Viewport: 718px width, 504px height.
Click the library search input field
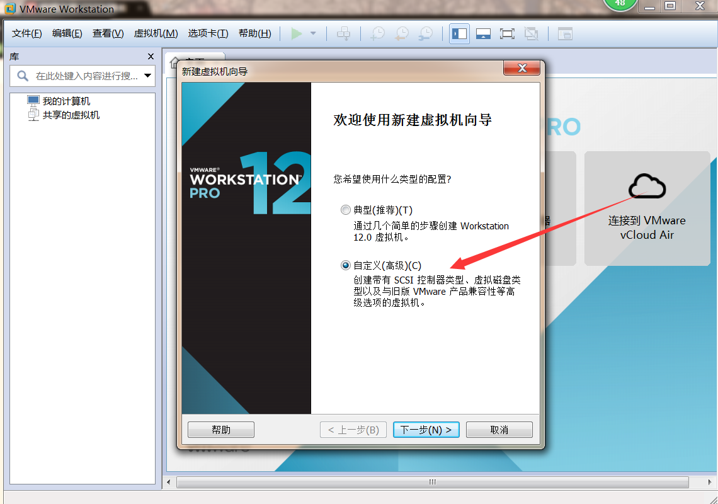[83, 76]
